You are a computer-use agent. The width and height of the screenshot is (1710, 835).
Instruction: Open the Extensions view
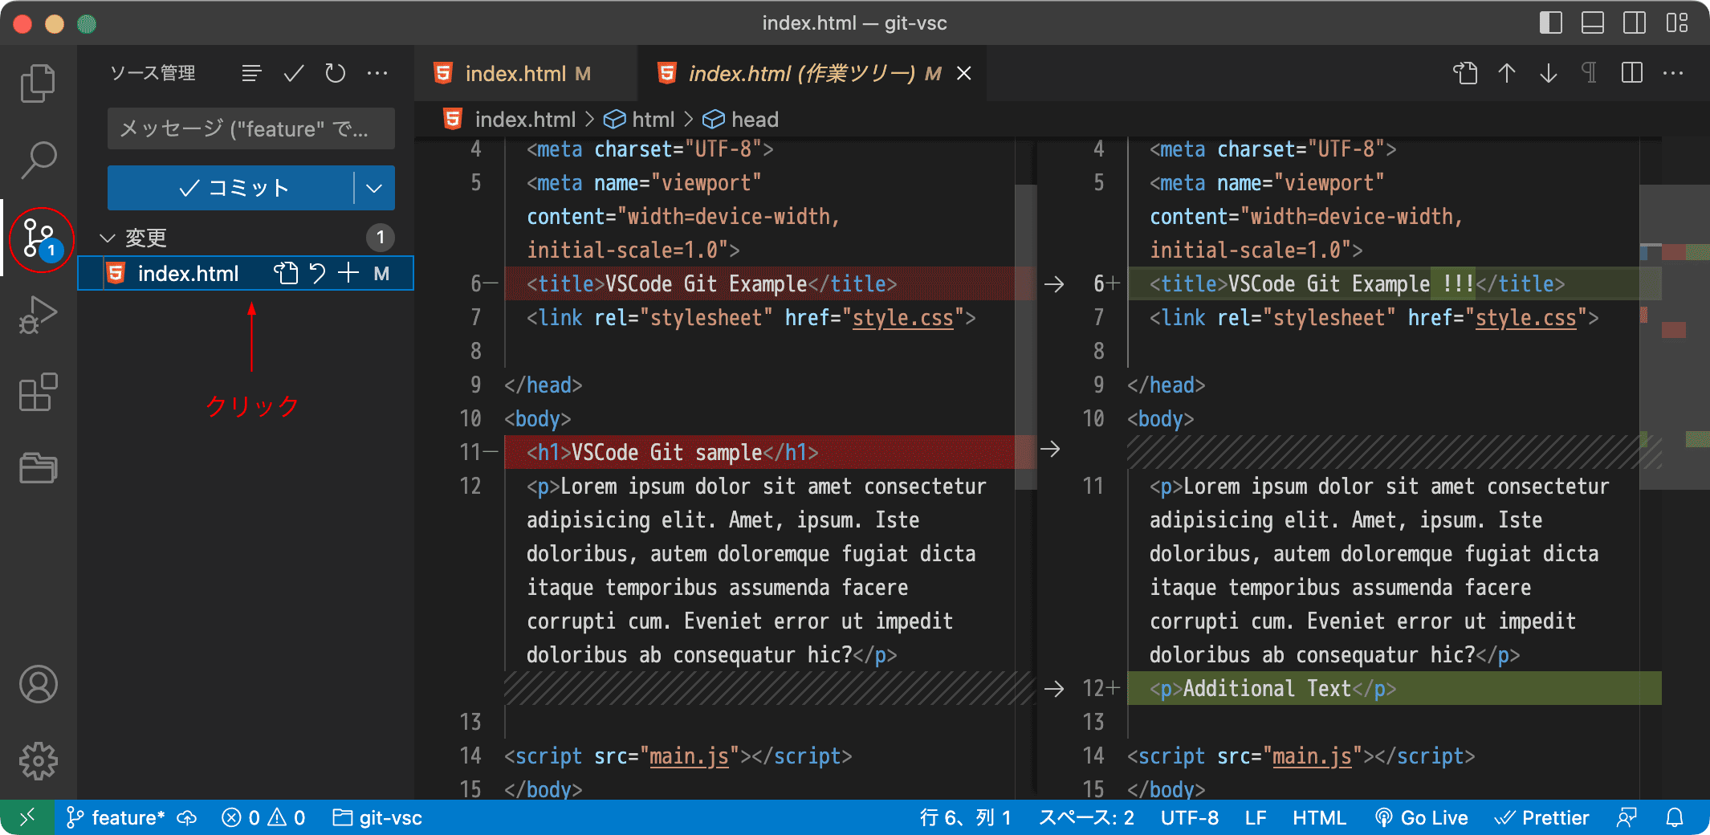38,392
